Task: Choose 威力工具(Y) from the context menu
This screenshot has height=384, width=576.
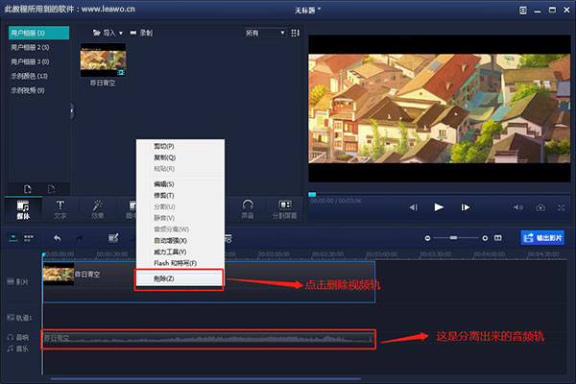Action: click(180, 252)
